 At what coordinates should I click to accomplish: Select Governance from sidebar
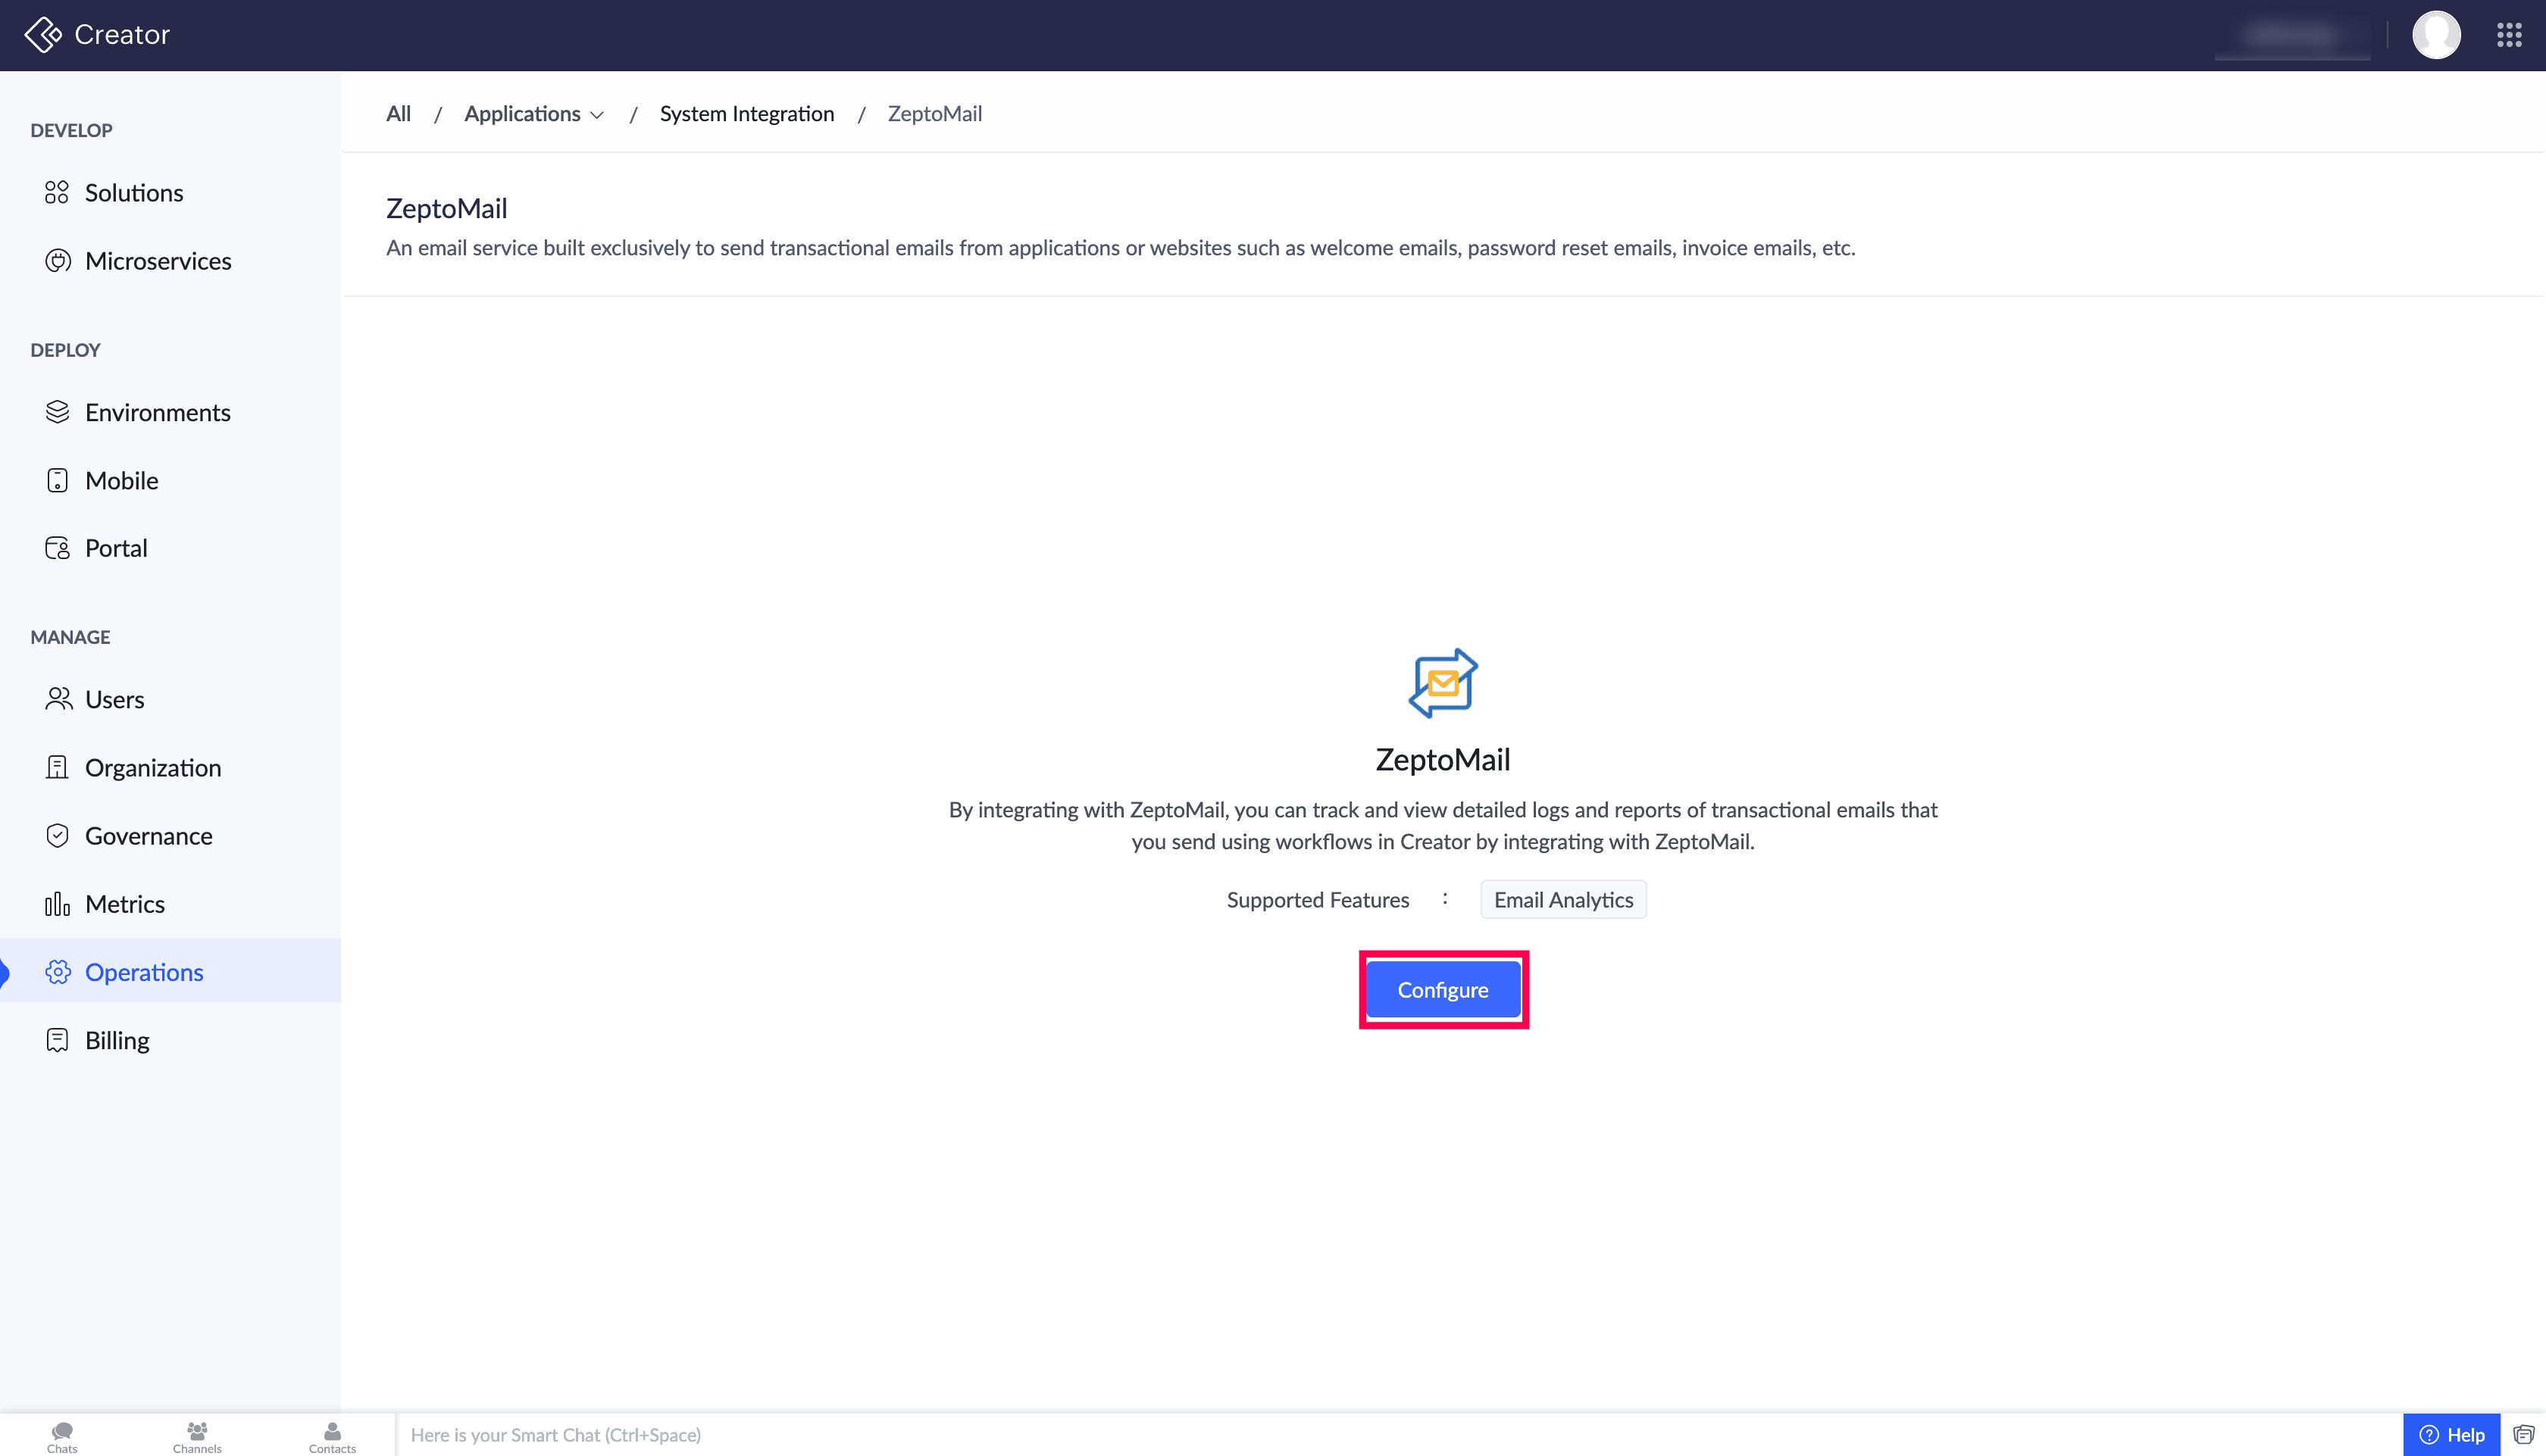click(148, 836)
